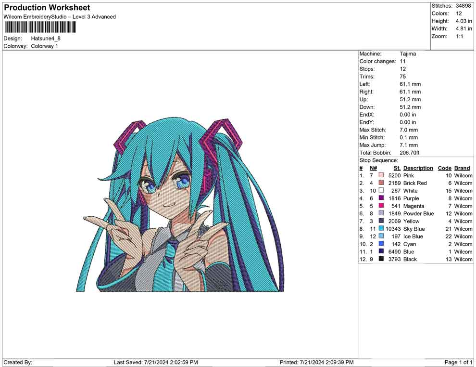Viewport: 476px width, 367px height.
Task: Select the 'Colorway 1' value
Action: tap(44, 46)
